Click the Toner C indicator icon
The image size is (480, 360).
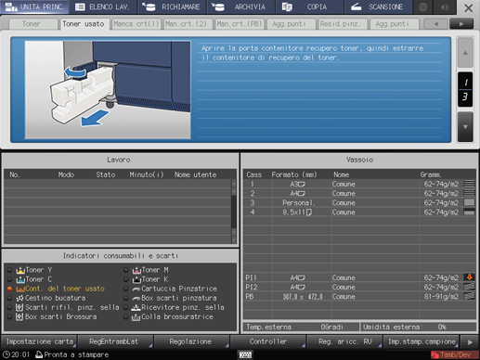click(20, 279)
